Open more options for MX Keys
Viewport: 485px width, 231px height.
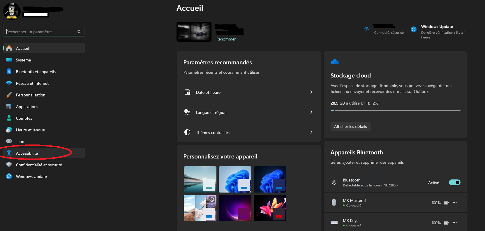tap(455, 223)
